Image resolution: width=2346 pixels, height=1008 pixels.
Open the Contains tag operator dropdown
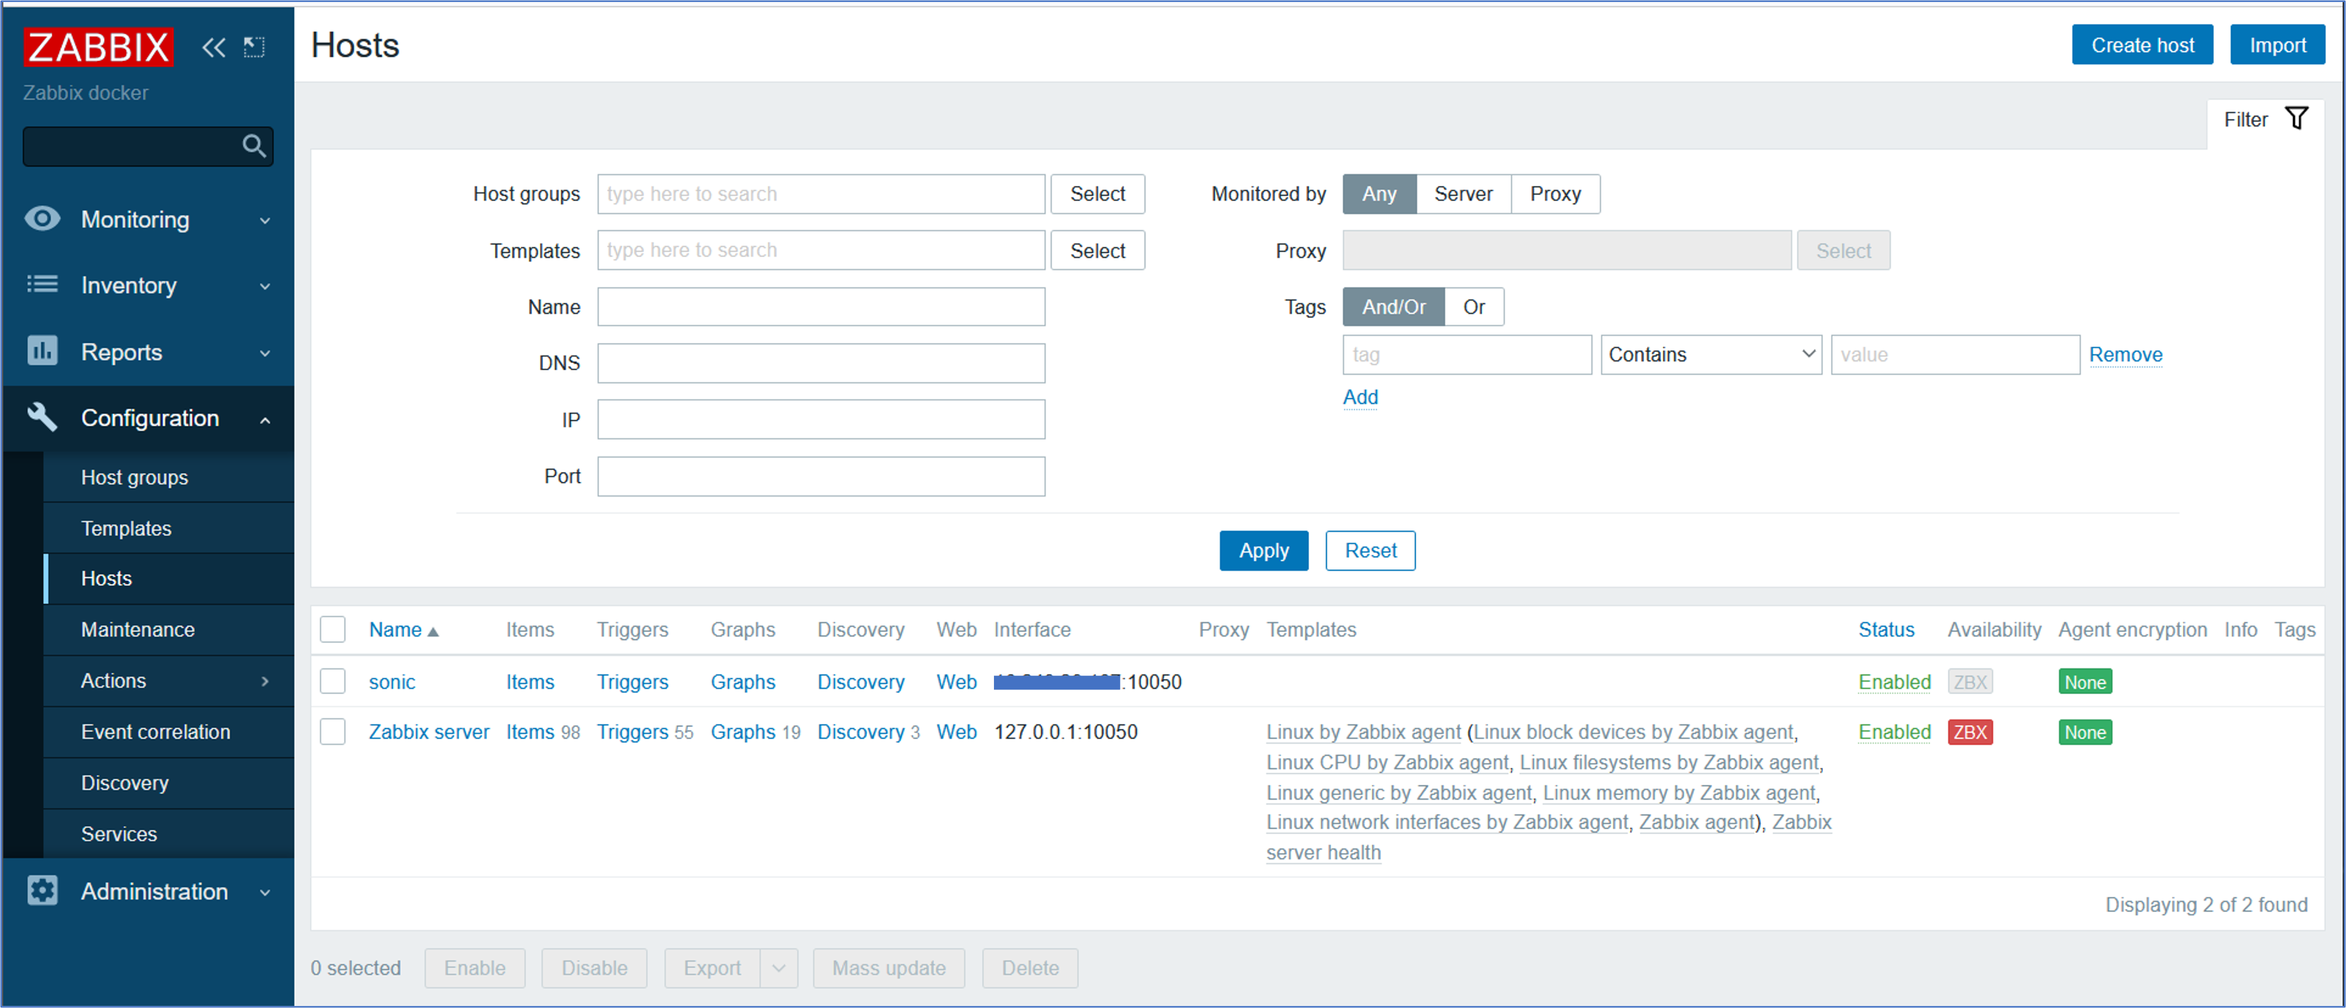coord(1711,354)
